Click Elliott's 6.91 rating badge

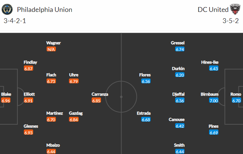click(29, 101)
